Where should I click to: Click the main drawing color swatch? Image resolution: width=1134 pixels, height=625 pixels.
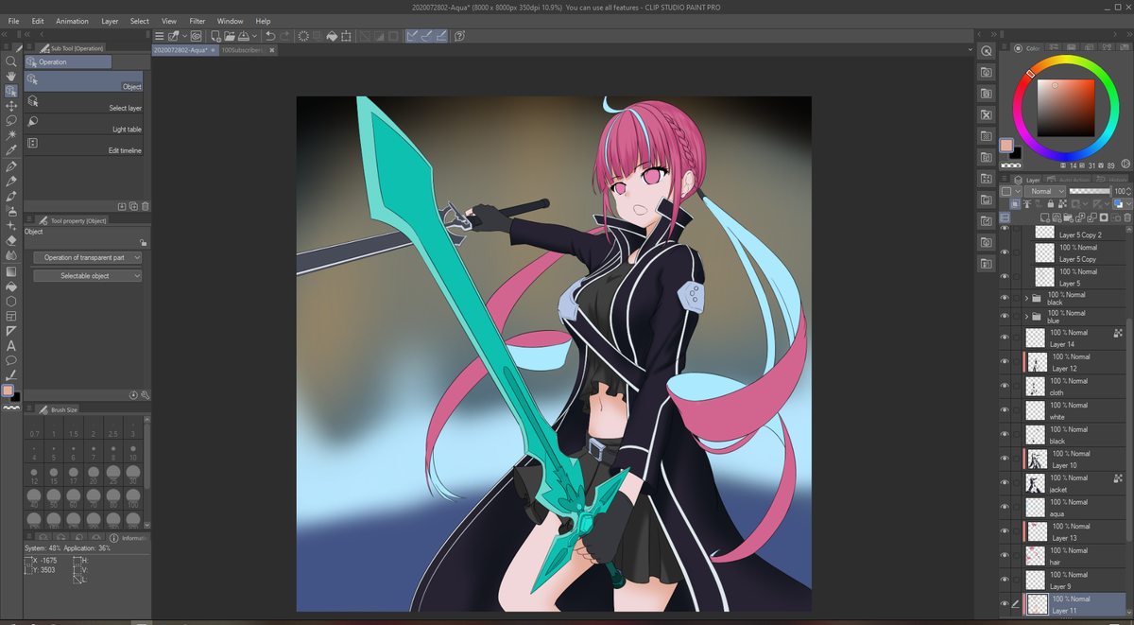click(x=1006, y=146)
